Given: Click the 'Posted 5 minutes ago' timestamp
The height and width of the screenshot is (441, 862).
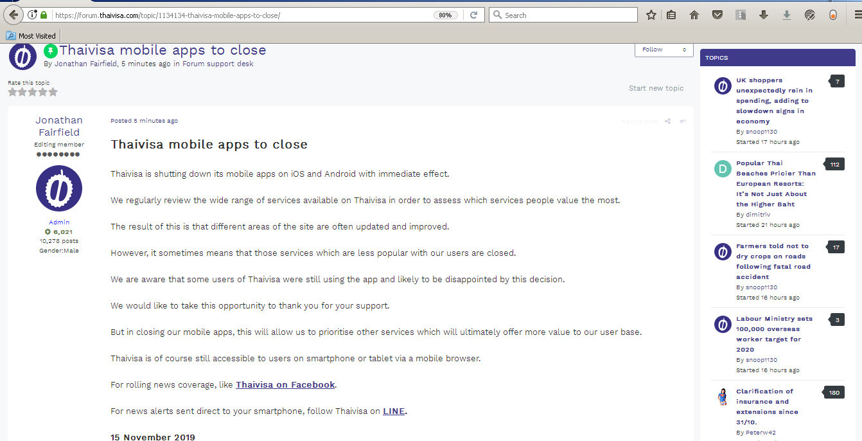Looking at the screenshot, I should (144, 121).
